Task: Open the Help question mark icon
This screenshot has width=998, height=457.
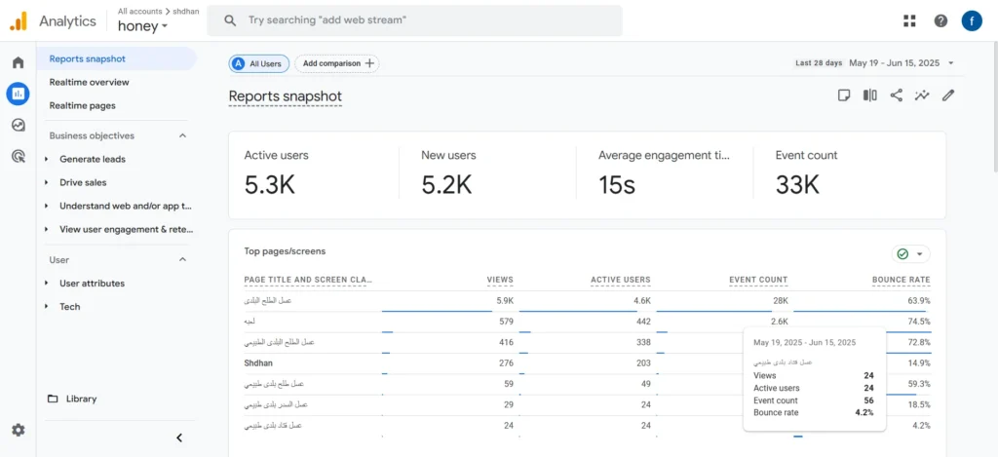Action: (940, 21)
